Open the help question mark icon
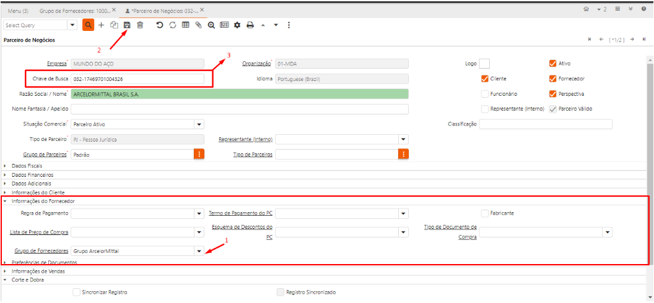This screenshot has width=654, height=303. (643, 9)
